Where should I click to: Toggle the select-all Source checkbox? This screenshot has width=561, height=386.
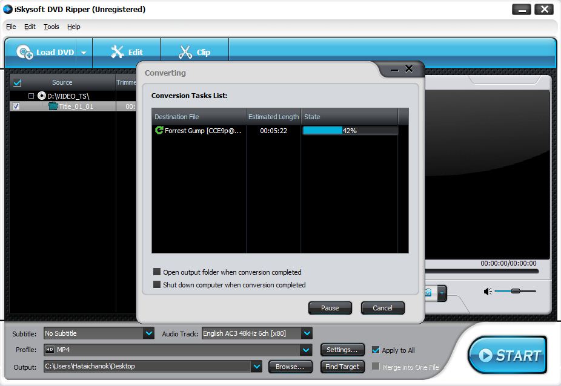point(17,82)
